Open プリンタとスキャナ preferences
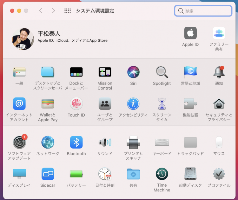 (133, 142)
